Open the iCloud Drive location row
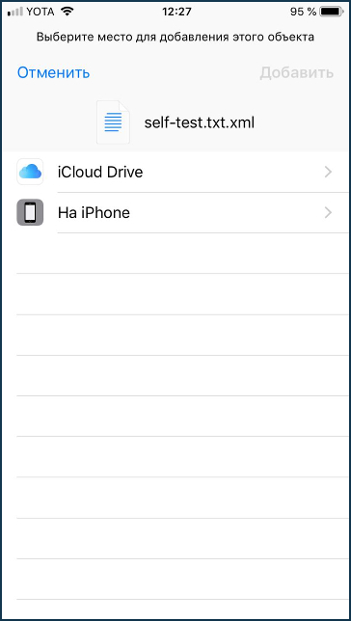Viewport: 351px width, 621px height. point(175,172)
